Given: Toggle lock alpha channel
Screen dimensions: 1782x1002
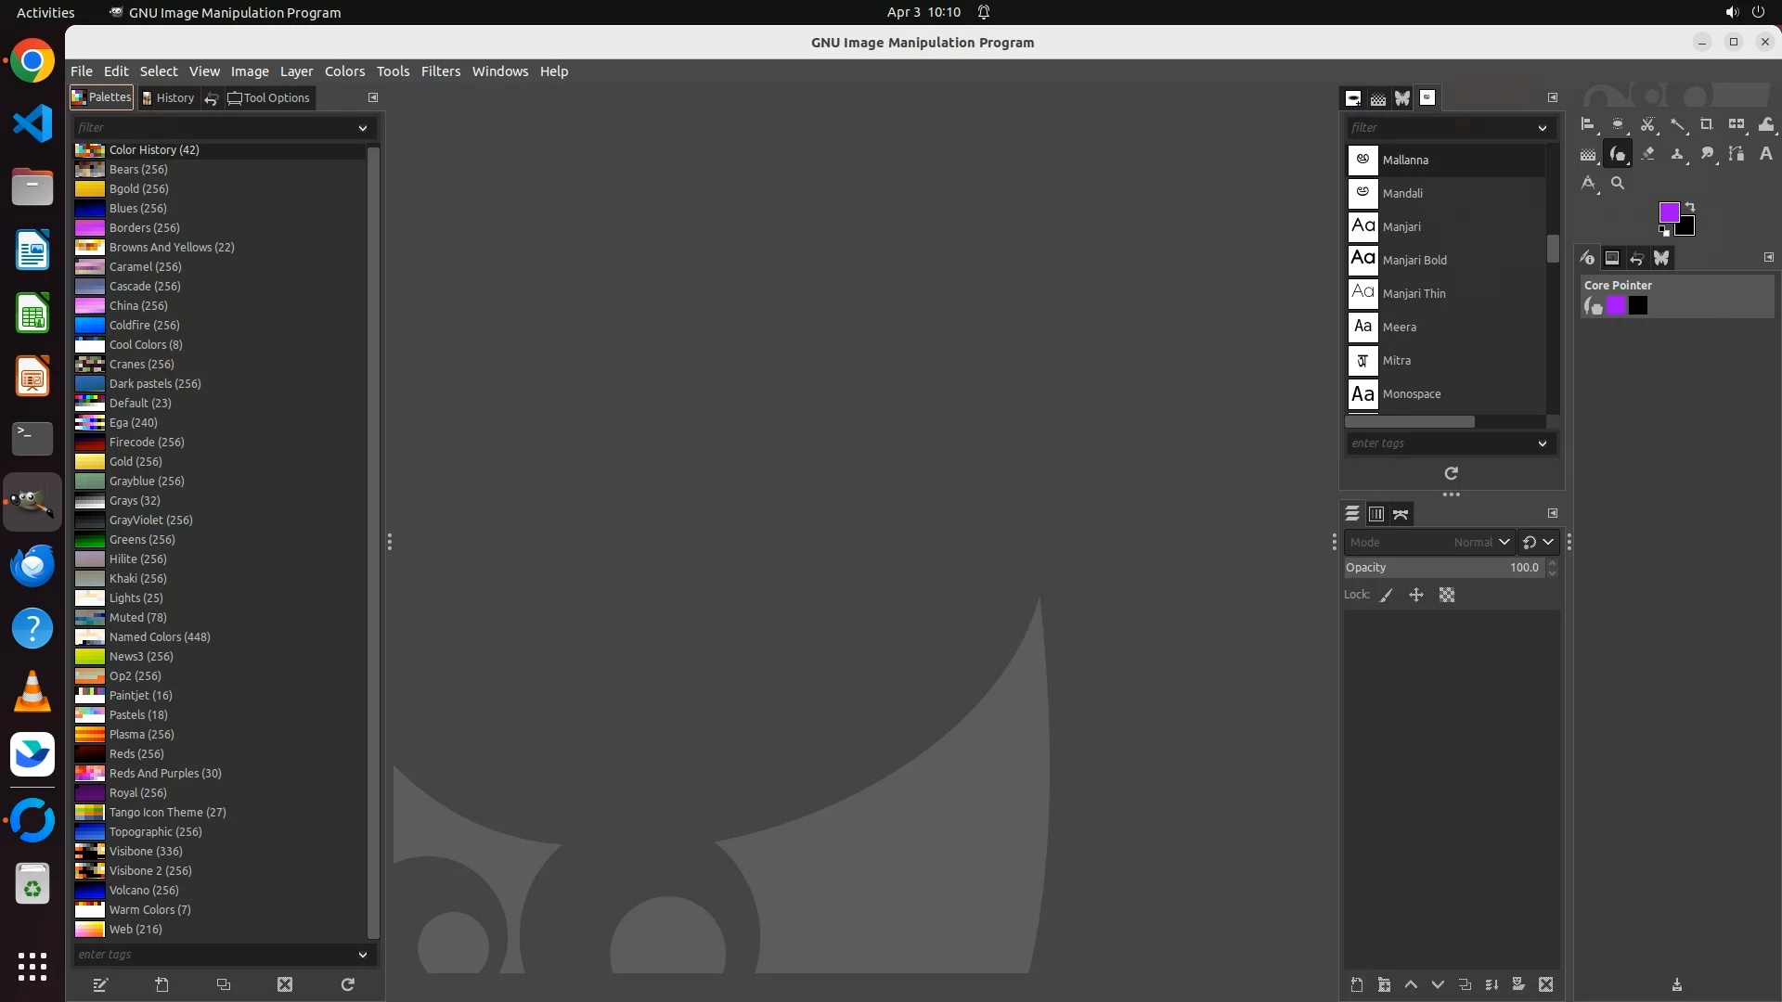Looking at the screenshot, I should coord(1447,596).
